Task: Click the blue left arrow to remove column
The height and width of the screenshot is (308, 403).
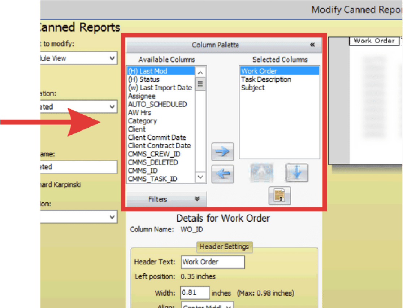Action: [x=222, y=174]
